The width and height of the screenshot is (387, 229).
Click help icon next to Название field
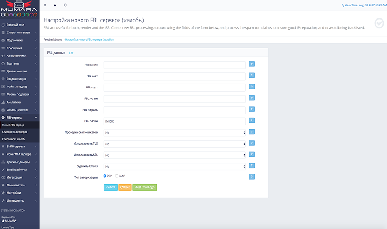(251, 65)
